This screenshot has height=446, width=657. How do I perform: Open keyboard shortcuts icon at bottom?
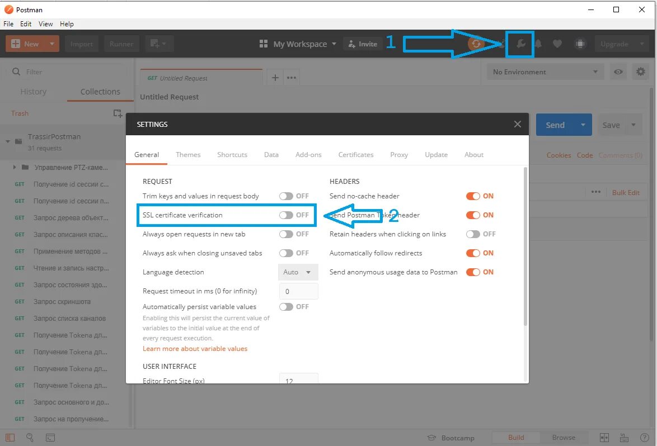625,438
